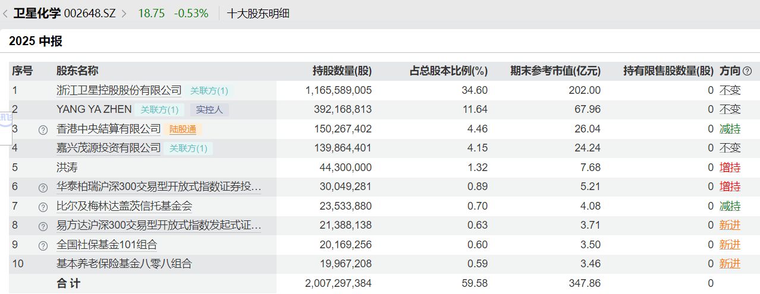Click help icon beside 华泰柏瑞沪深300 fund

tap(43, 188)
